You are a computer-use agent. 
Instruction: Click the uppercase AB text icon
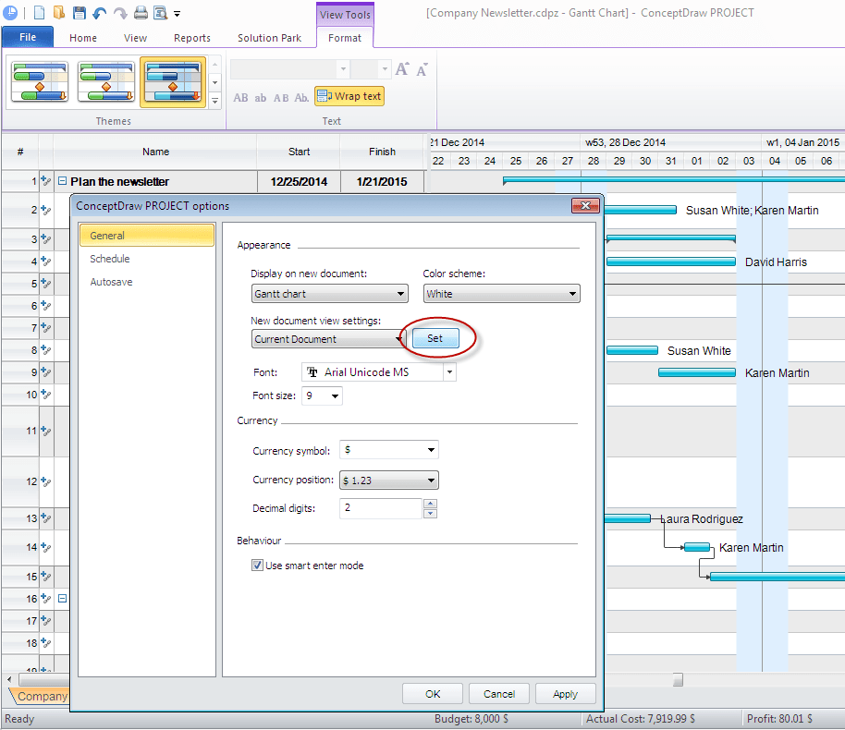[x=240, y=98]
